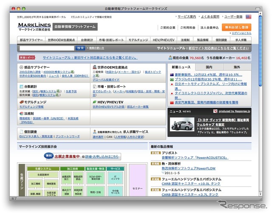The height and width of the screenshot is (214, 272).
Task: Click the 生産副資材 box in exhibition map
Action: click(43, 175)
